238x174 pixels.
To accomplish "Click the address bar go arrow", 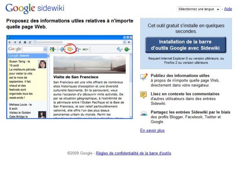I will coord(129,42).
